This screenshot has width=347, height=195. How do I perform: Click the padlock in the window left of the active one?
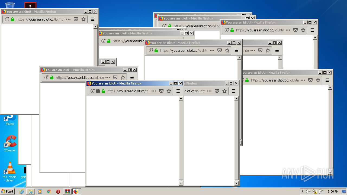tap(52, 77)
